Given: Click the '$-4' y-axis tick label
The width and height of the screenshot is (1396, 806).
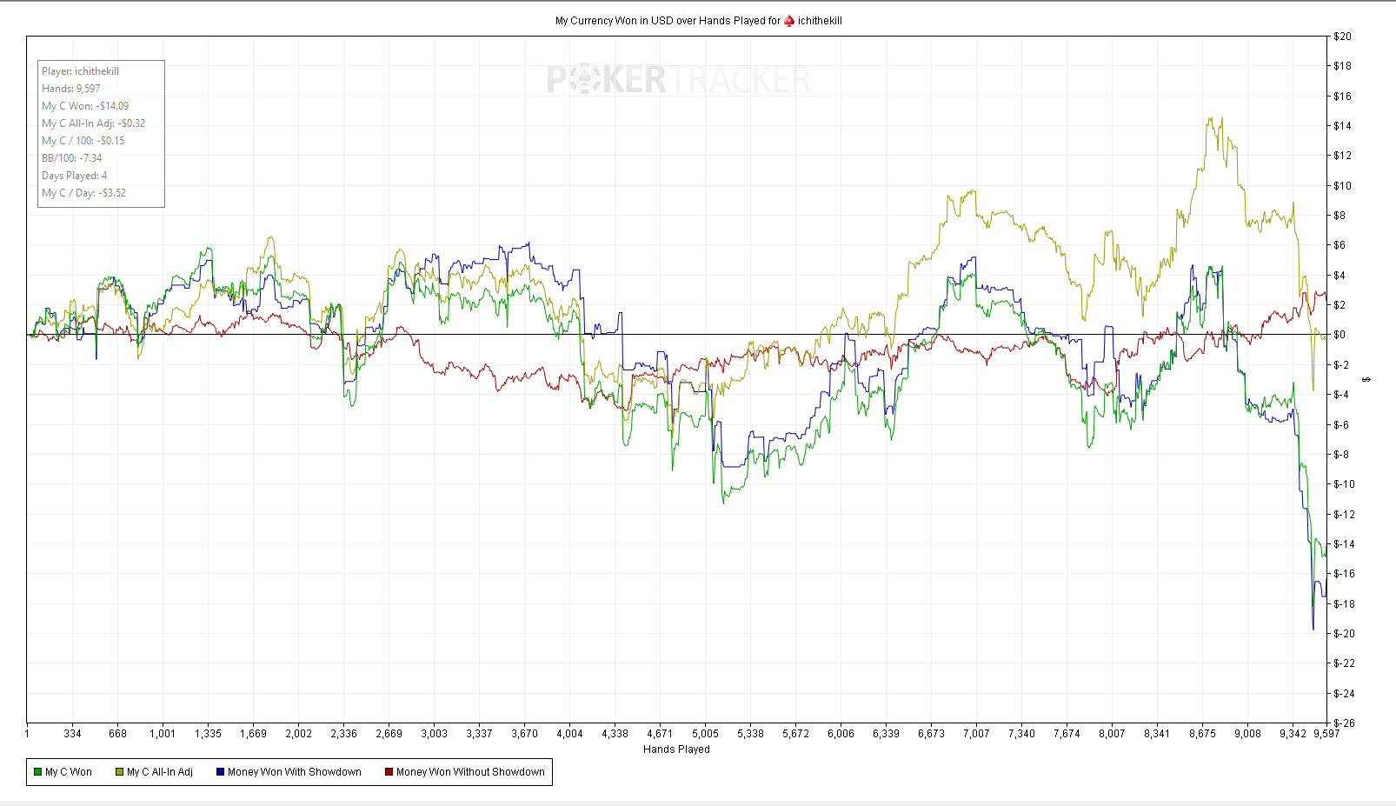Looking at the screenshot, I should coord(1341,395).
